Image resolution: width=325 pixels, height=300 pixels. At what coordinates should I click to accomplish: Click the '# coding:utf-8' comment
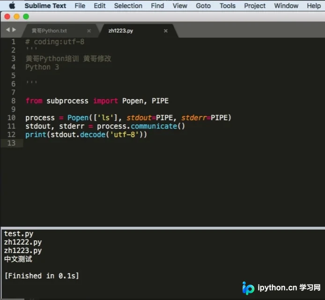point(55,42)
